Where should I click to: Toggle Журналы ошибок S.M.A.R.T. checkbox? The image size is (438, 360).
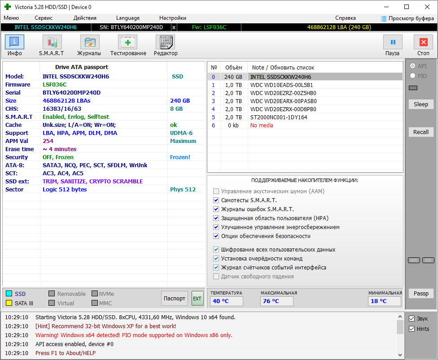tap(216, 209)
